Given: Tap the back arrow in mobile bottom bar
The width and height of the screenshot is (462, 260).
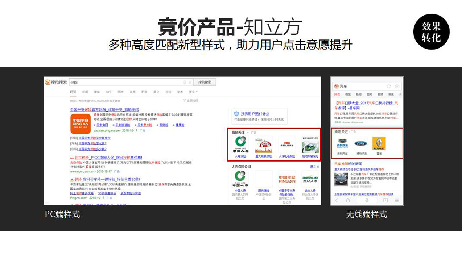Looking at the screenshot, I should [x=337, y=200].
